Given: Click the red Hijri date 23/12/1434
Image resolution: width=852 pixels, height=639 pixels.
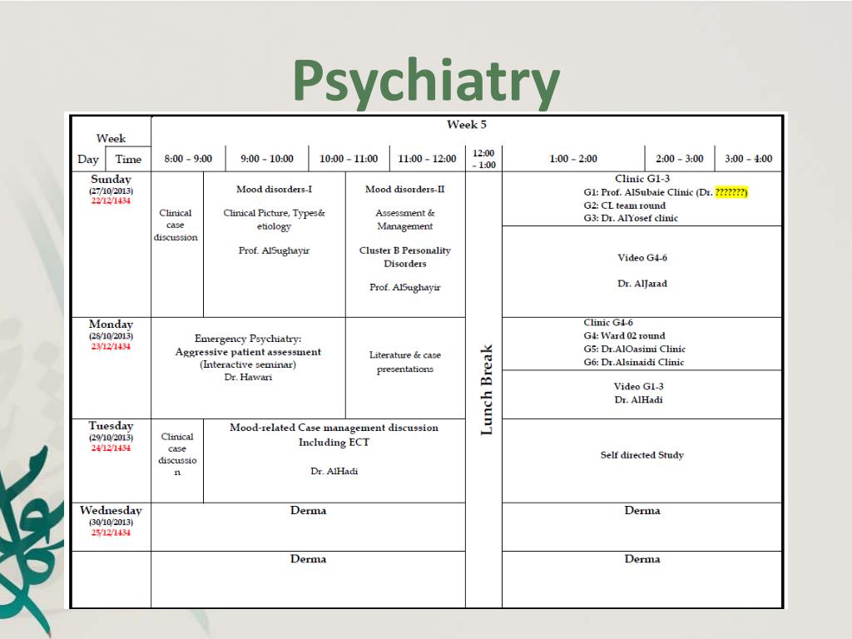Looking at the screenshot, I should (111, 346).
